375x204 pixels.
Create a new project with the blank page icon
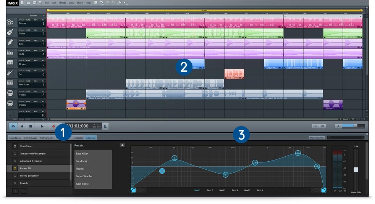coord(22,3)
